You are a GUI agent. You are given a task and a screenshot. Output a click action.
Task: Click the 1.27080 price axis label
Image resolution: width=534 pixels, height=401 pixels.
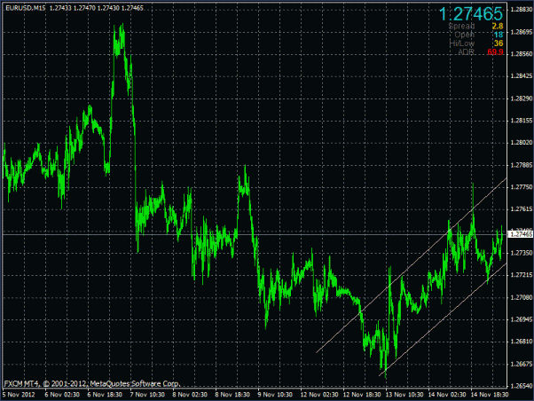point(522,298)
